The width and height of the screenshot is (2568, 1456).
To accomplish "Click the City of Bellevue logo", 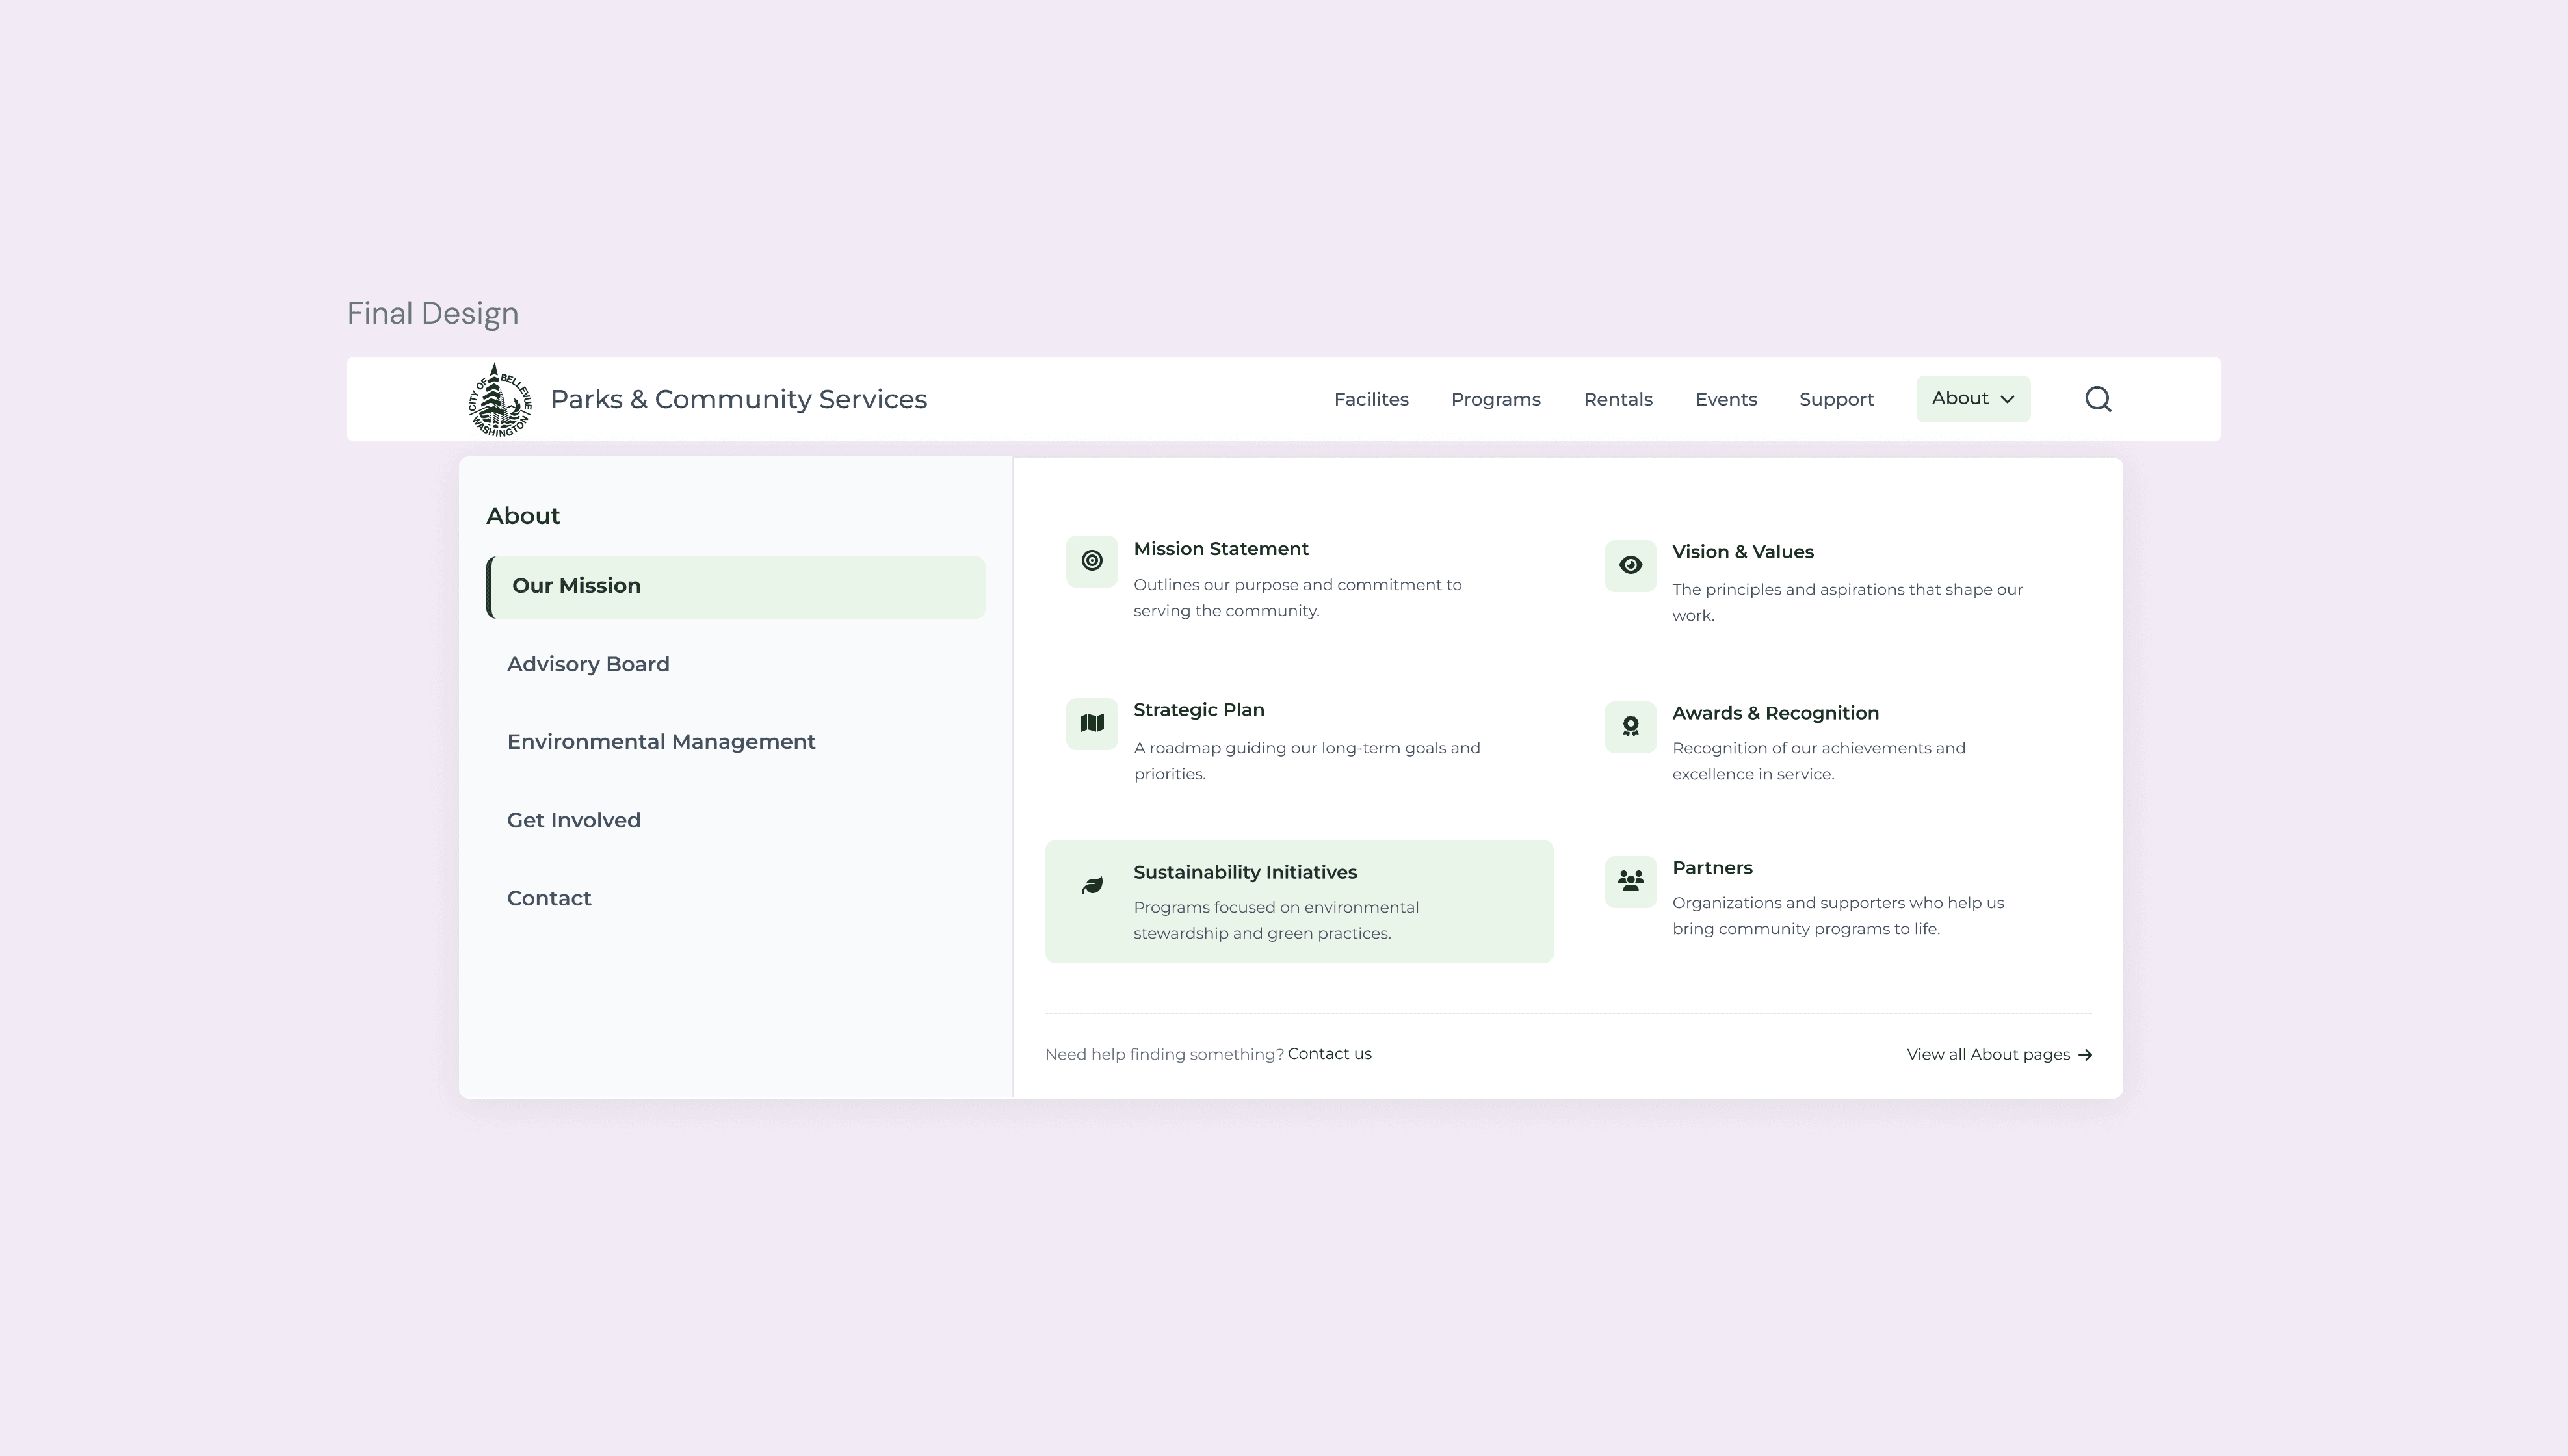I will [499, 400].
